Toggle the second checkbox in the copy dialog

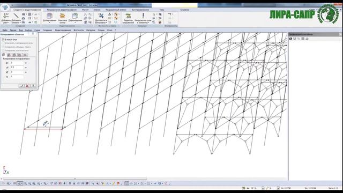pos(3,43)
